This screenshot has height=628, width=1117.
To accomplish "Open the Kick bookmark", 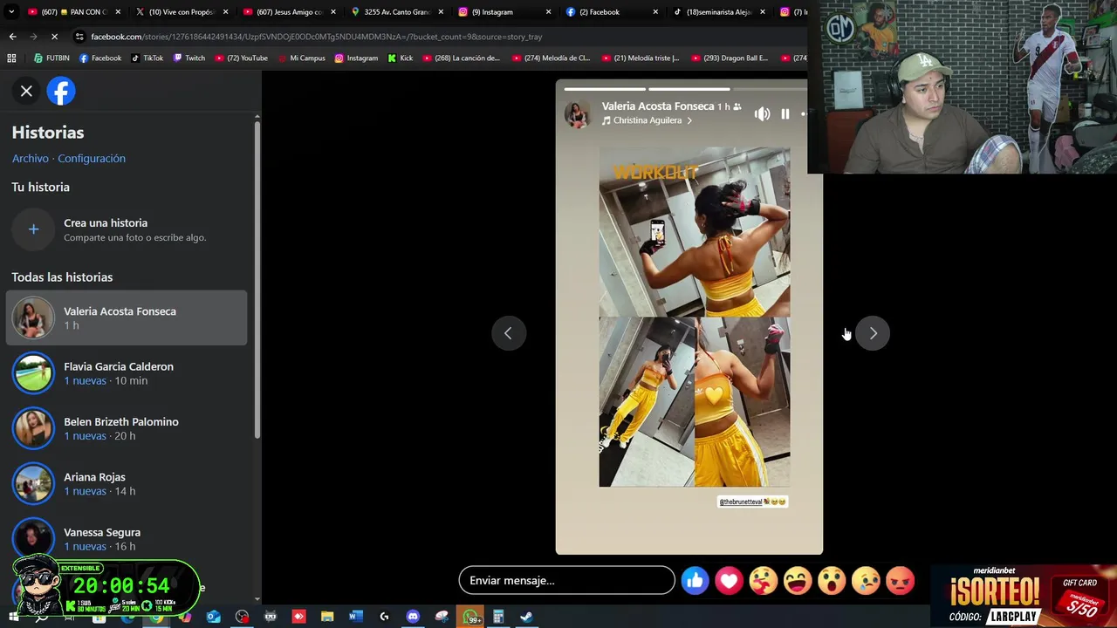I will (400, 58).
